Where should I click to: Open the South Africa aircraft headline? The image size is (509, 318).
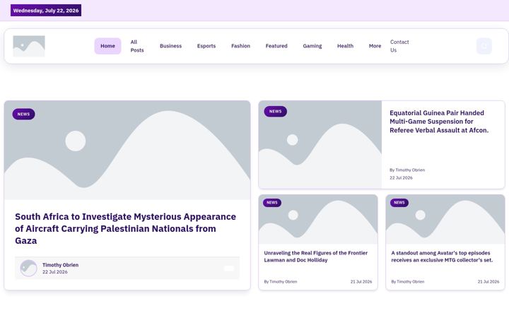click(126, 228)
